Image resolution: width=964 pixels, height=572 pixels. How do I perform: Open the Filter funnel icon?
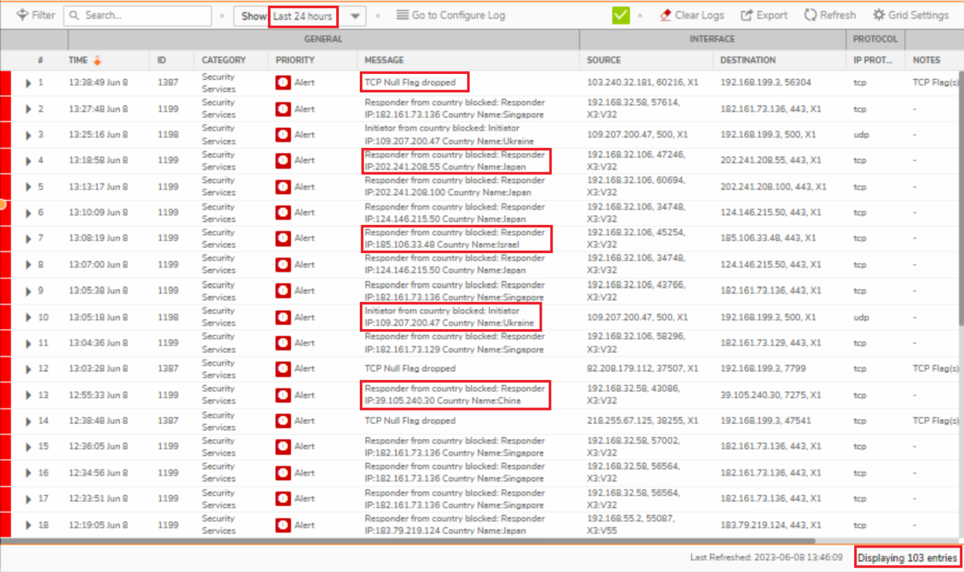click(22, 15)
